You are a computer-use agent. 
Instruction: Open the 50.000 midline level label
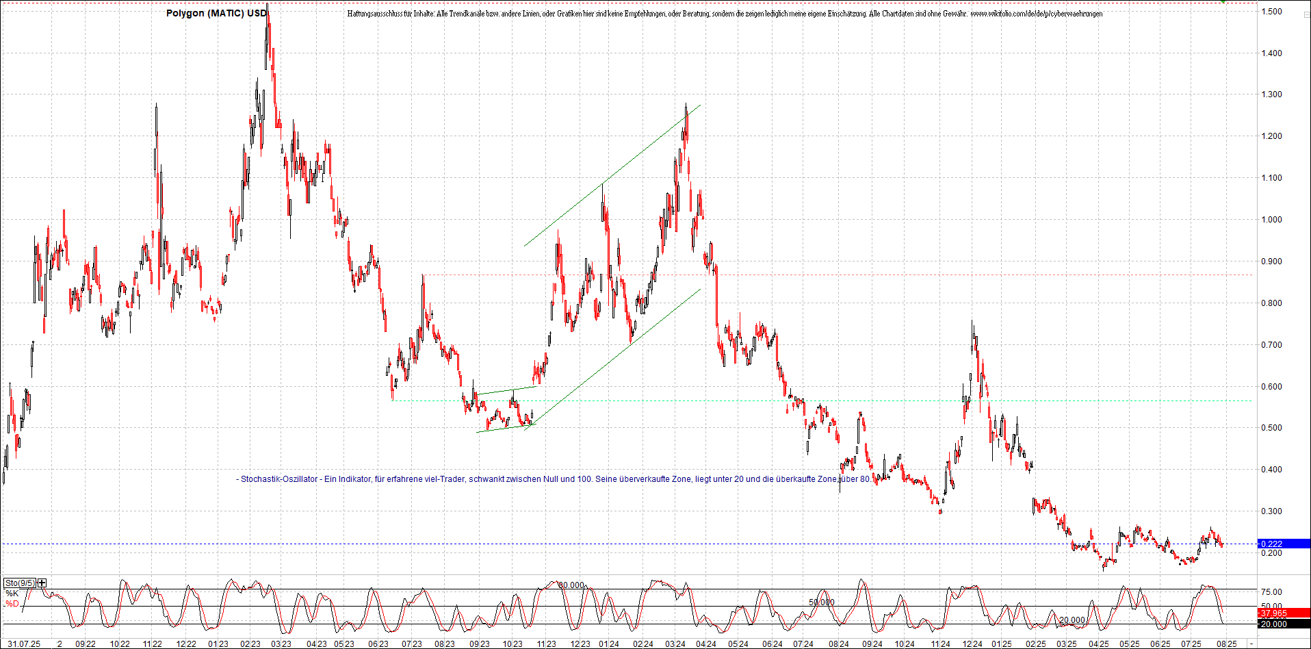coord(821,600)
